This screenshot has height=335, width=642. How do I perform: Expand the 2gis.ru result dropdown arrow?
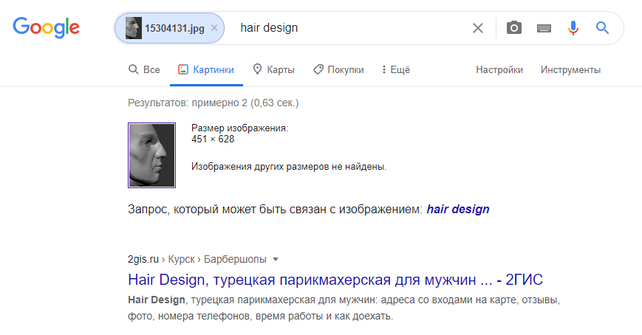[276, 259]
